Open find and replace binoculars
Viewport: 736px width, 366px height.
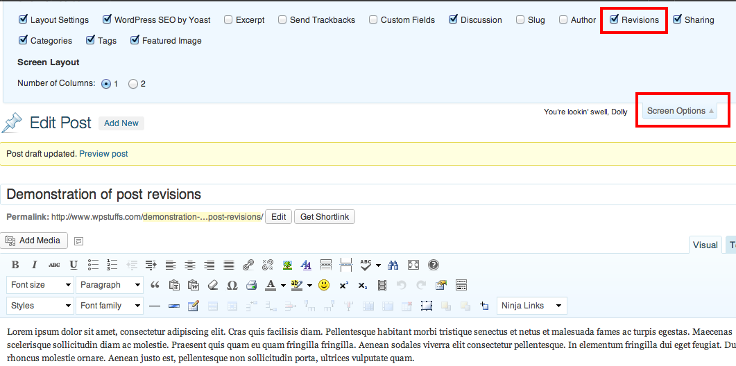(x=393, y=265)
